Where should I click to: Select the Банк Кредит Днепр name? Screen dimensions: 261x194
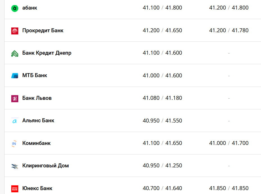pyautogui.click(x=47, y=53)
